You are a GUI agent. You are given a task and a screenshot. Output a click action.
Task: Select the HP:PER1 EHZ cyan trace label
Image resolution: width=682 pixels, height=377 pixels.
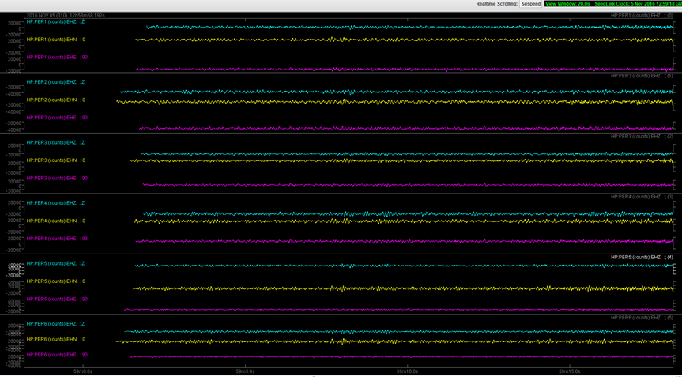pos(55,21)
